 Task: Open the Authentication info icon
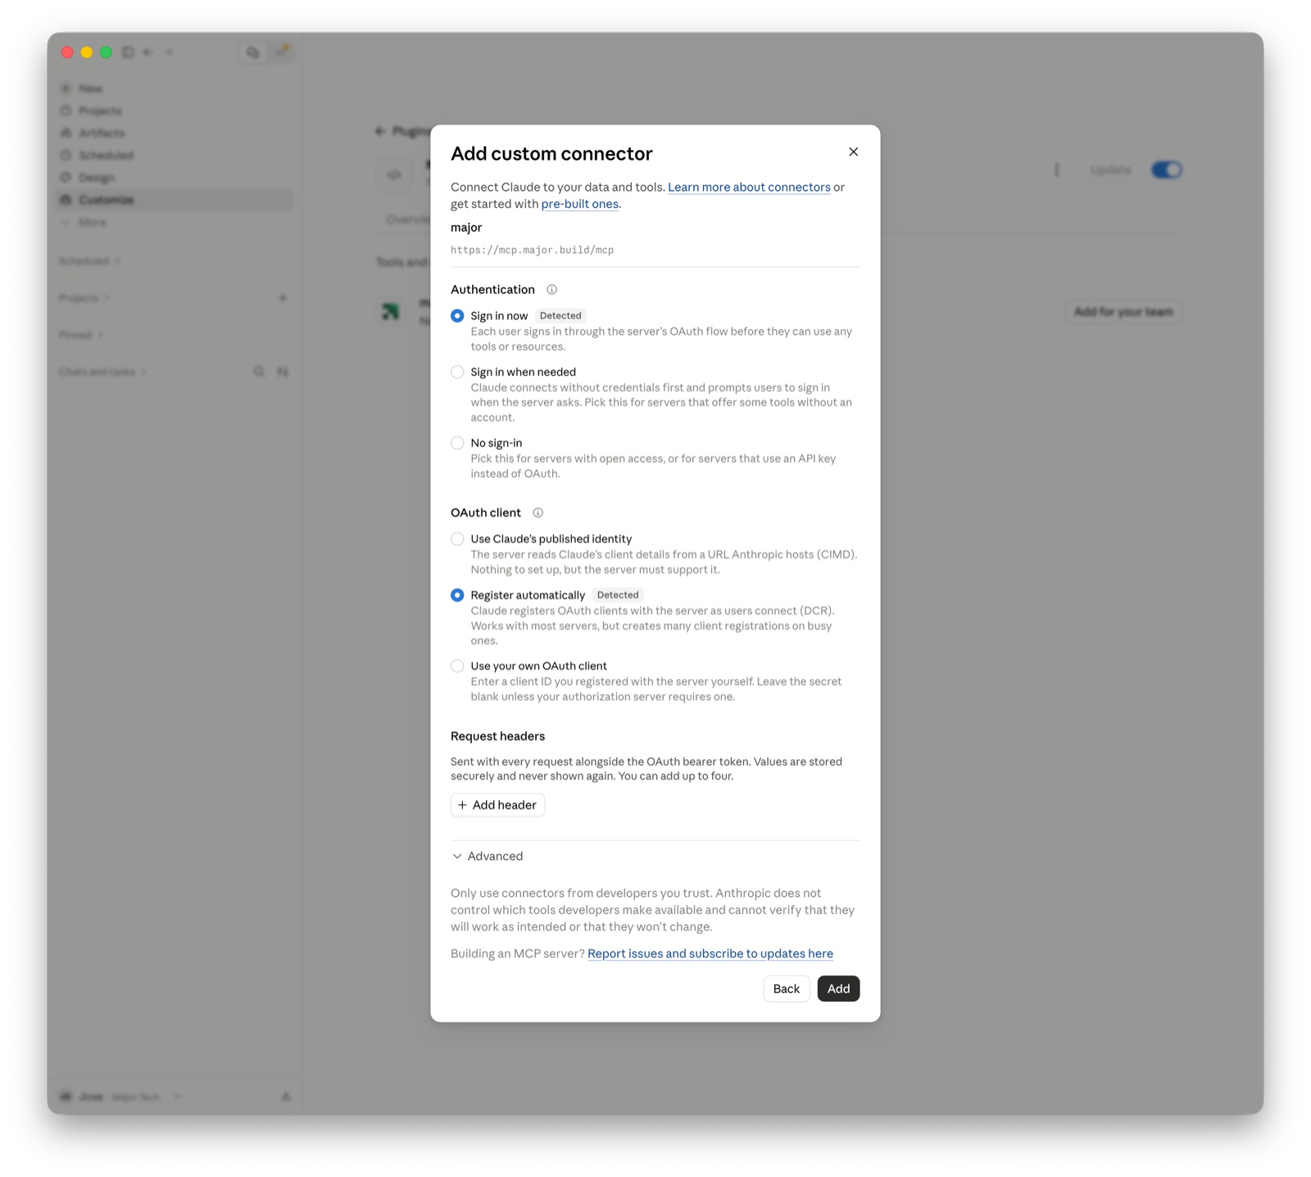click(552, 290)
